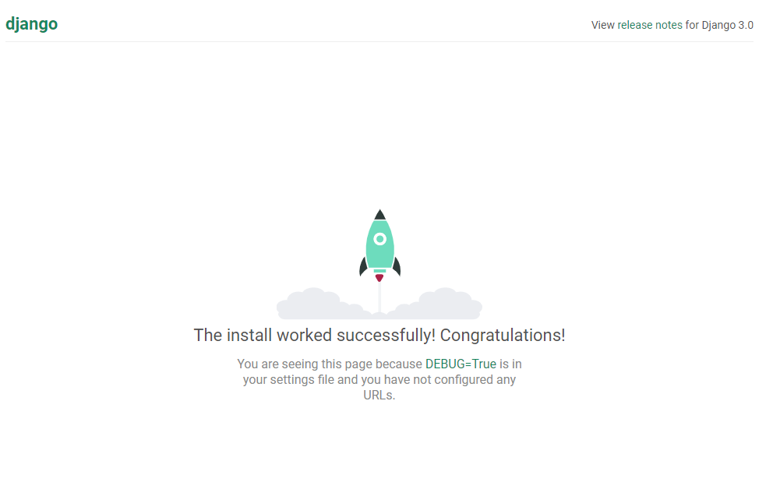Click the 'URLs.' text line

[x=379, y=395]
